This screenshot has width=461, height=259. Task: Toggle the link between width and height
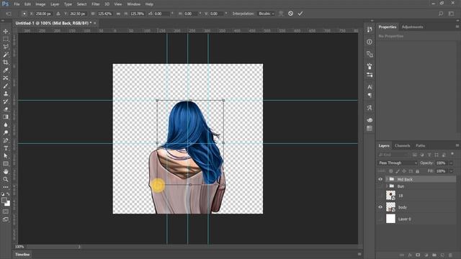[x=118, y=14]
